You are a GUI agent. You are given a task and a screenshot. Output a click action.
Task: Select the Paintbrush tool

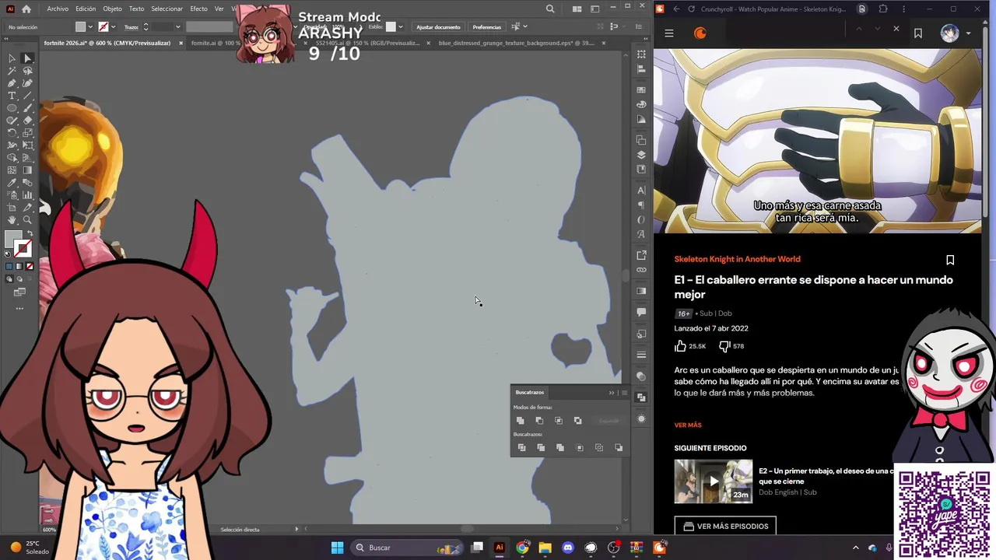[27, 108]
